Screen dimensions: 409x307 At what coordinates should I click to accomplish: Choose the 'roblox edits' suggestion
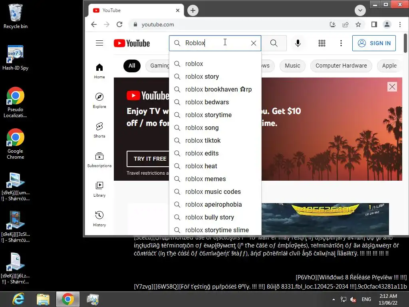[215, 153]
